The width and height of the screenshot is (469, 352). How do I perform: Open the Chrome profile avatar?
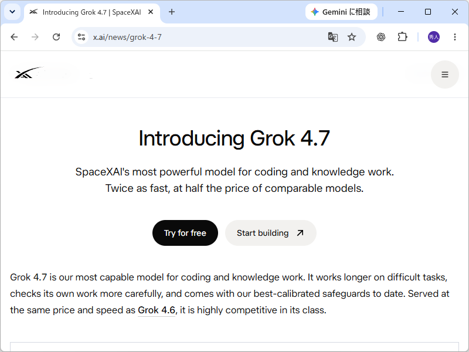tap(434, 37)
